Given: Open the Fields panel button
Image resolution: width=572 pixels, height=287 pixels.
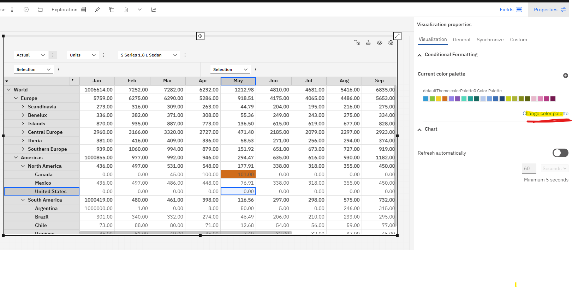Looking at the screenshot, I should click(511, 10).
